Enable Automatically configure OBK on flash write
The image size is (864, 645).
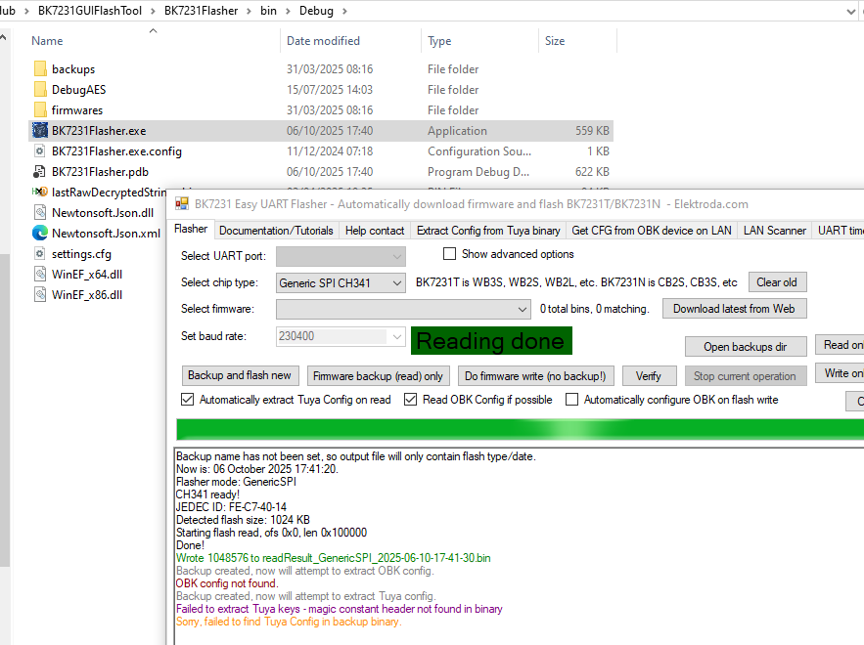(572, 400)
